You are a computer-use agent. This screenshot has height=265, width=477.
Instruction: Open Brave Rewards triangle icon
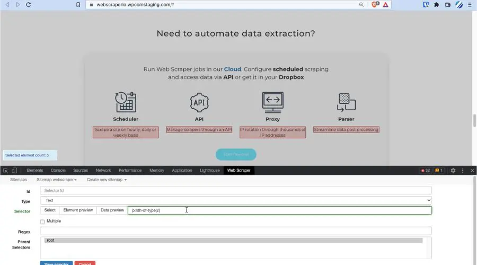tap(385, 5)
